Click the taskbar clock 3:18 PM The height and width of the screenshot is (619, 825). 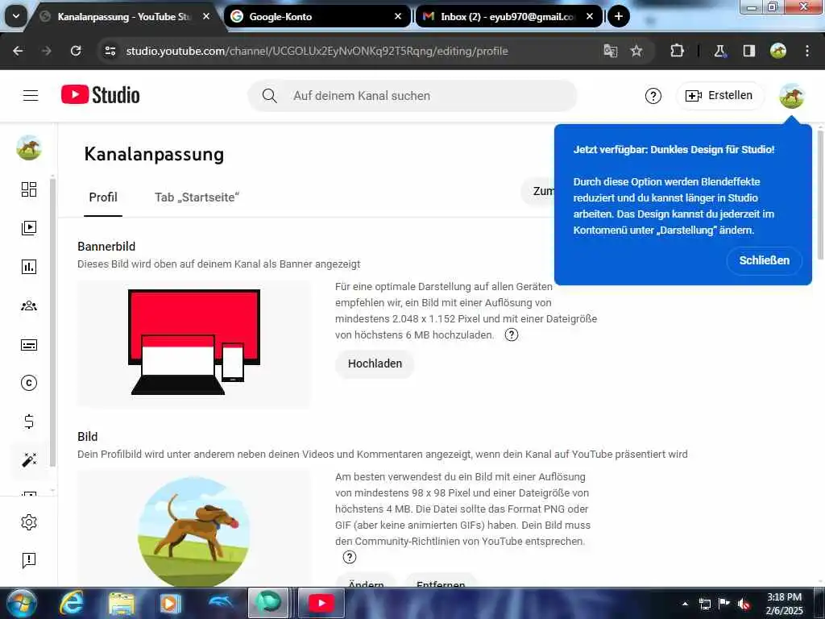point(784,597)
